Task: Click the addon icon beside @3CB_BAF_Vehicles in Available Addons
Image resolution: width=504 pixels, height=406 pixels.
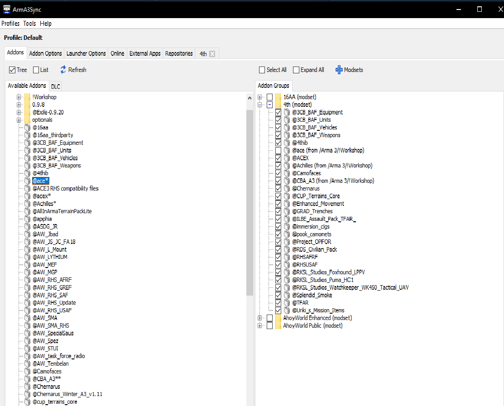Action: pyautogui.click(x=28, y=158)
